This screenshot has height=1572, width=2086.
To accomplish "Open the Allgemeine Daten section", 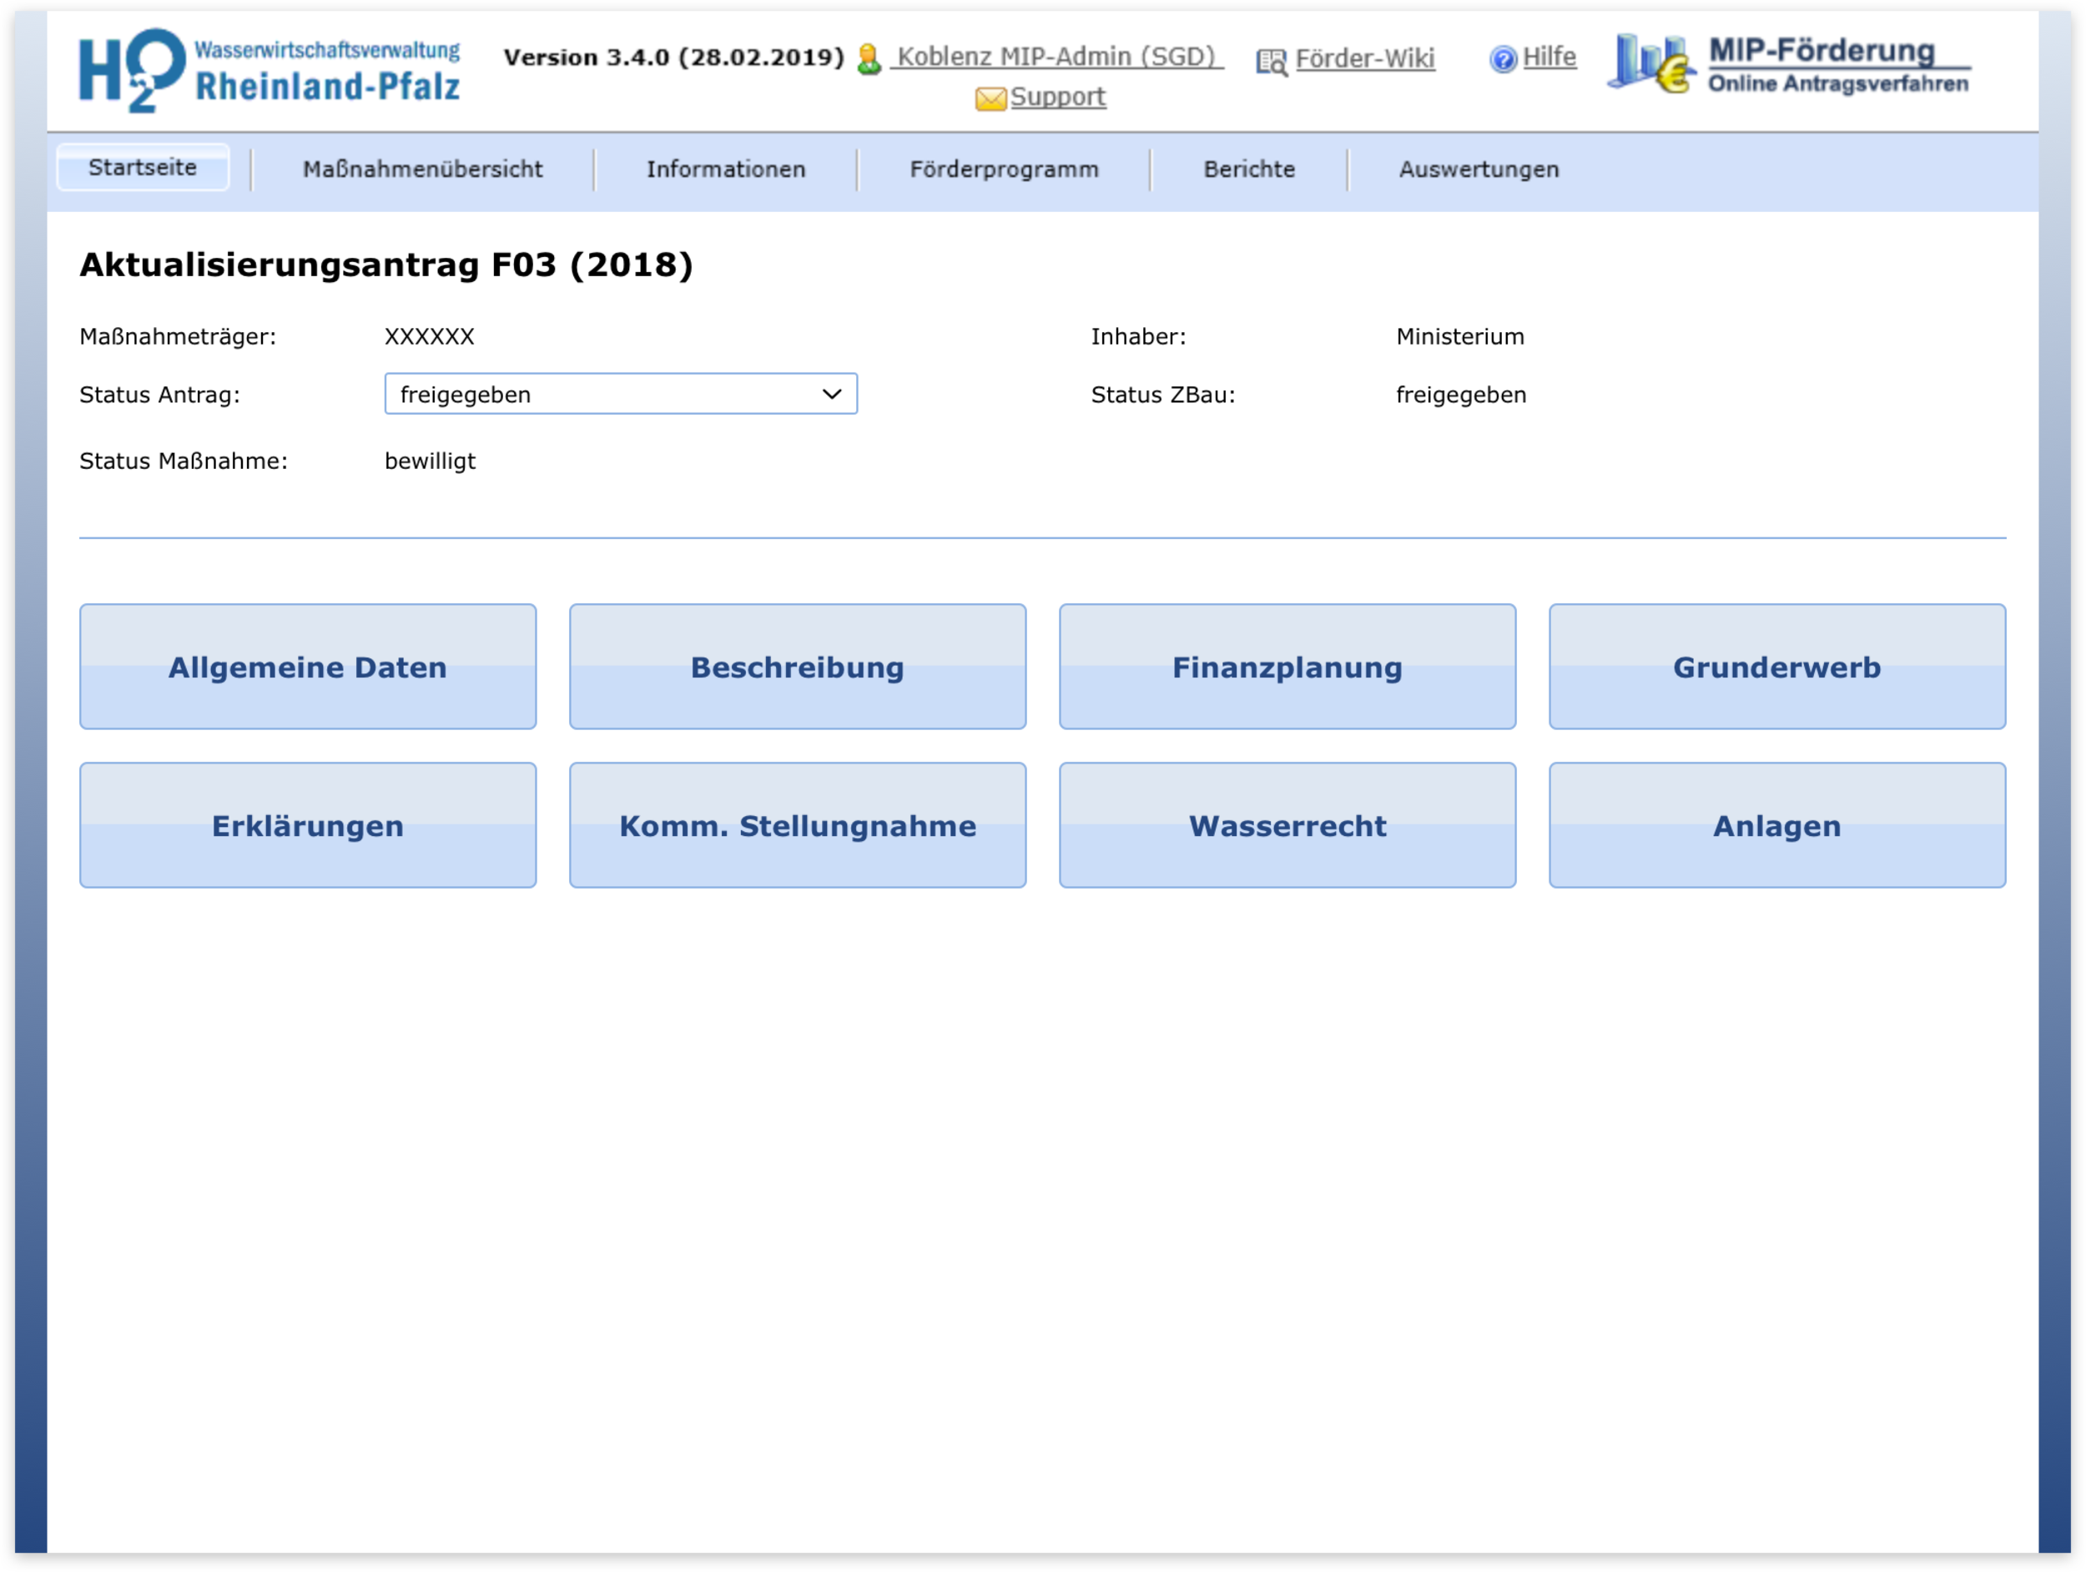I will click(x=307, y=667).
